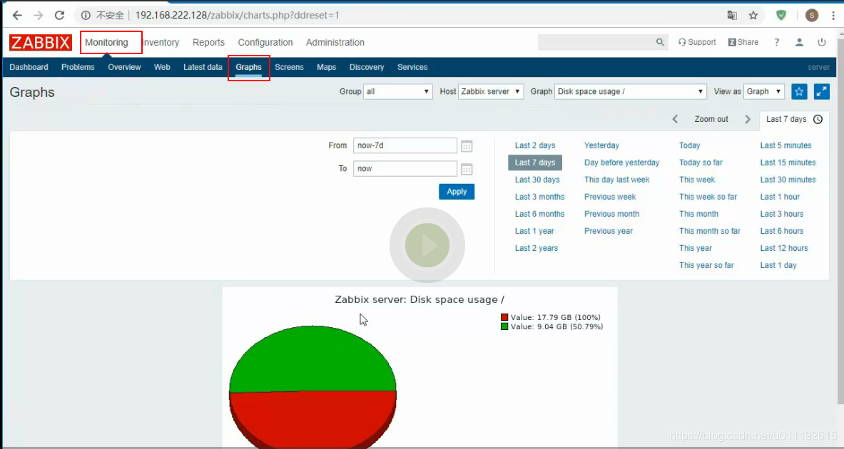Switch to the Overview submenu
Screen dimensions: 844x449
[x=124, y=67]
